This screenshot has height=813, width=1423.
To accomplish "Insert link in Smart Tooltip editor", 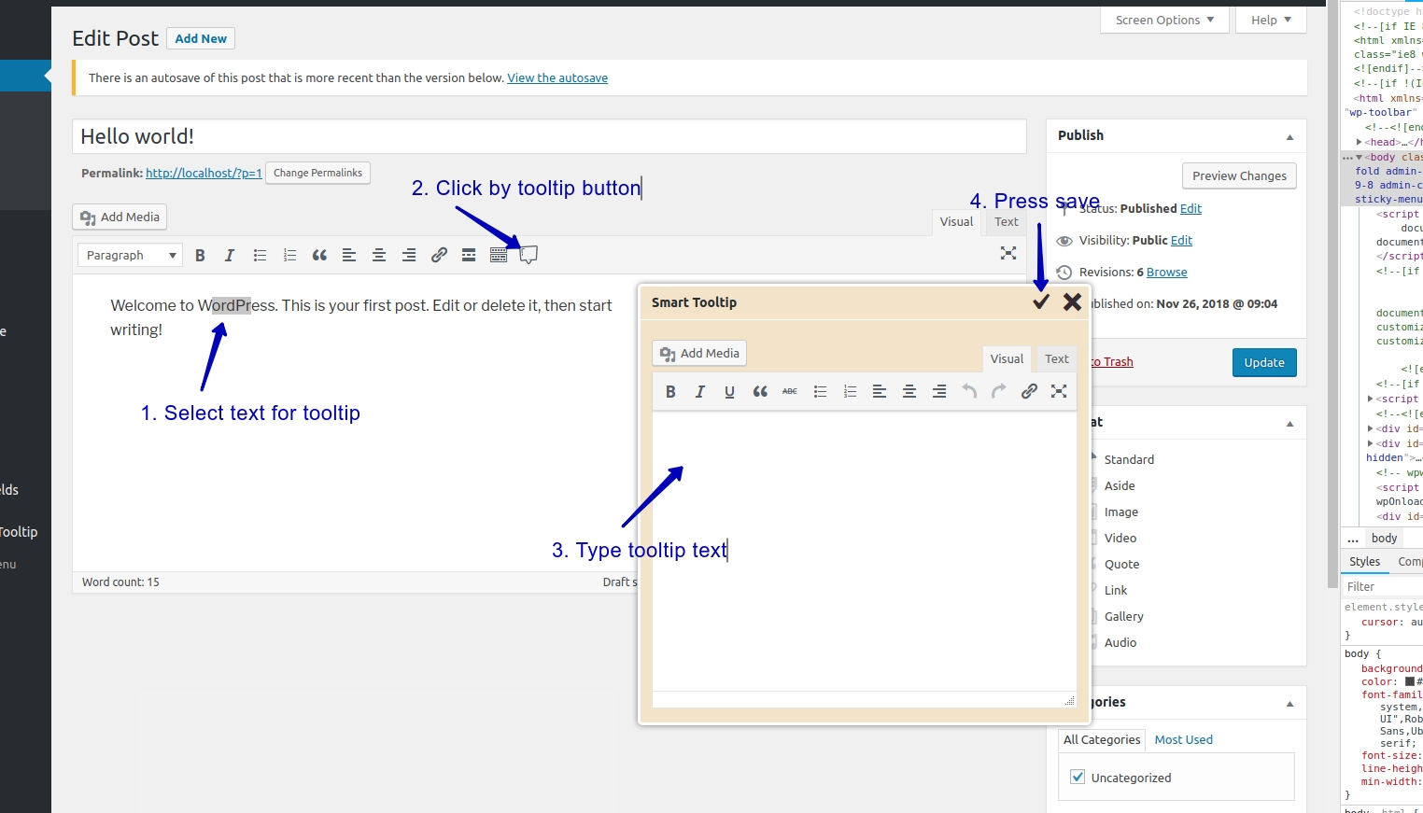I will [1029, 391].
